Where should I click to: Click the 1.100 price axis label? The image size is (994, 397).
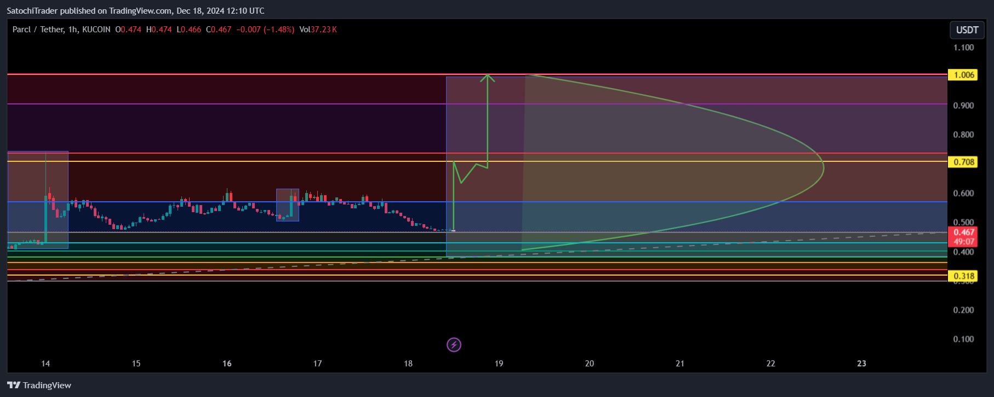tap(963, 48)
